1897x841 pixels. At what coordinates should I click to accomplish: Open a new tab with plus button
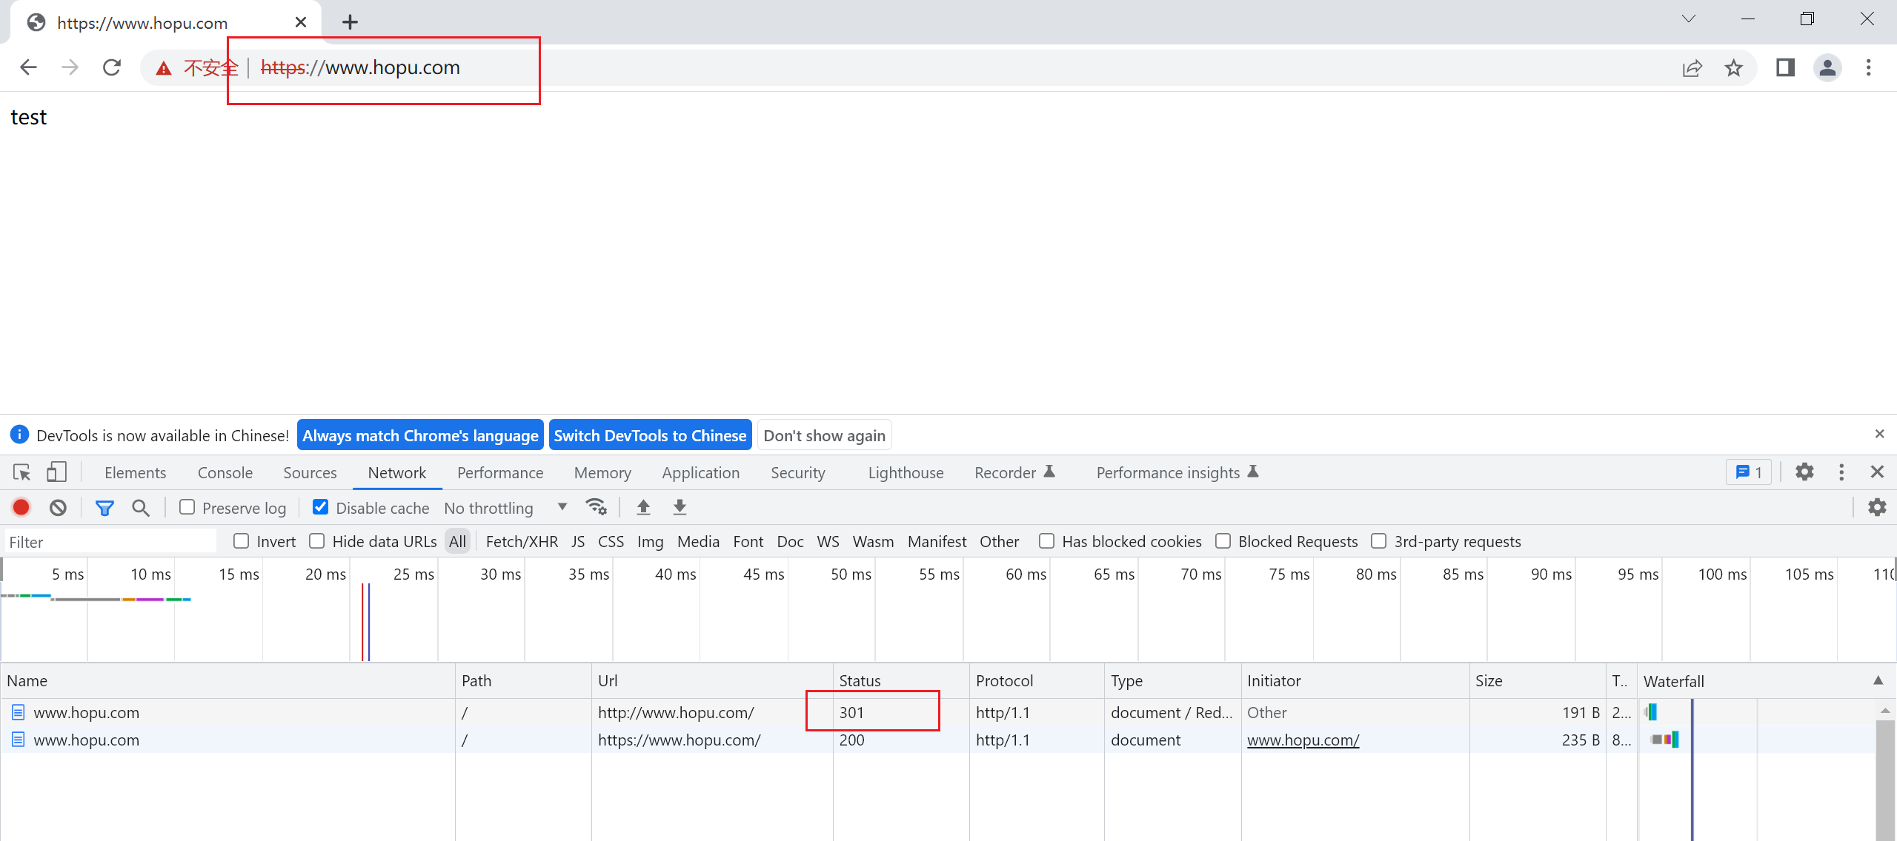tap(350, 22)
